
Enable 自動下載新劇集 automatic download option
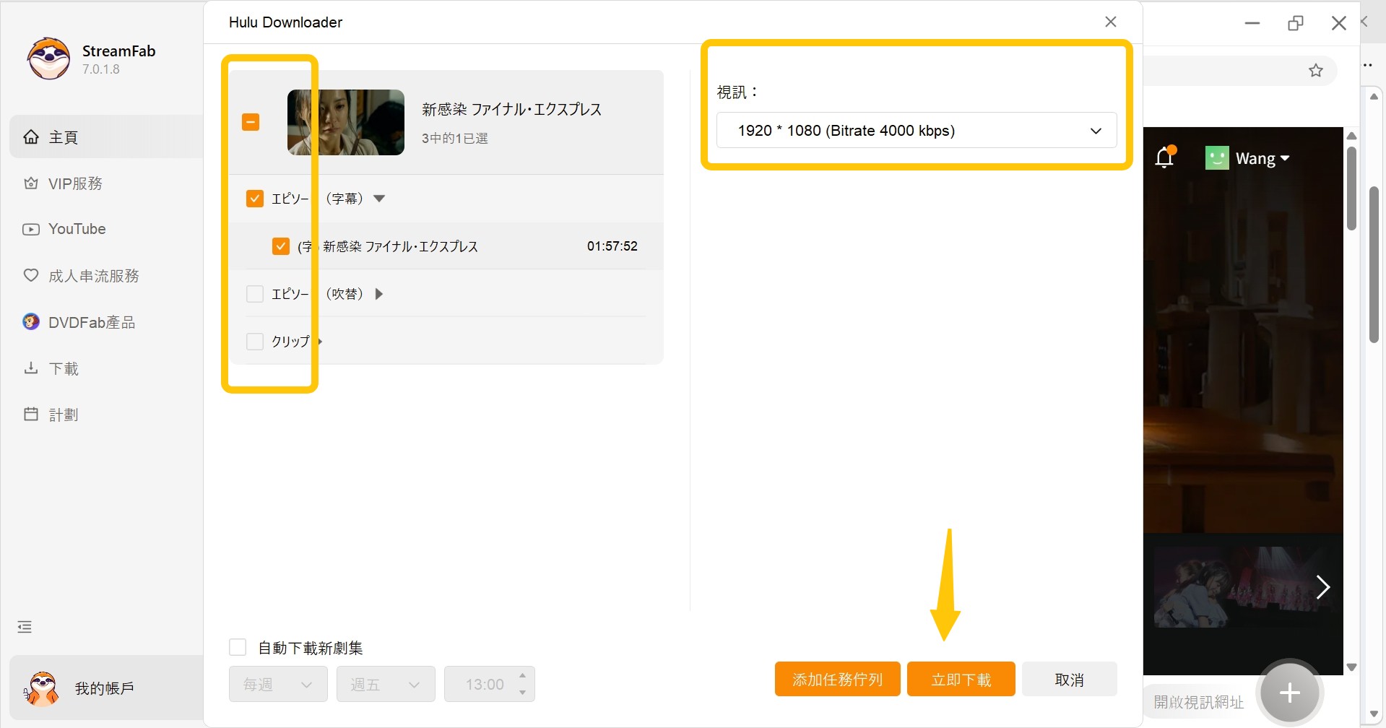238,646
